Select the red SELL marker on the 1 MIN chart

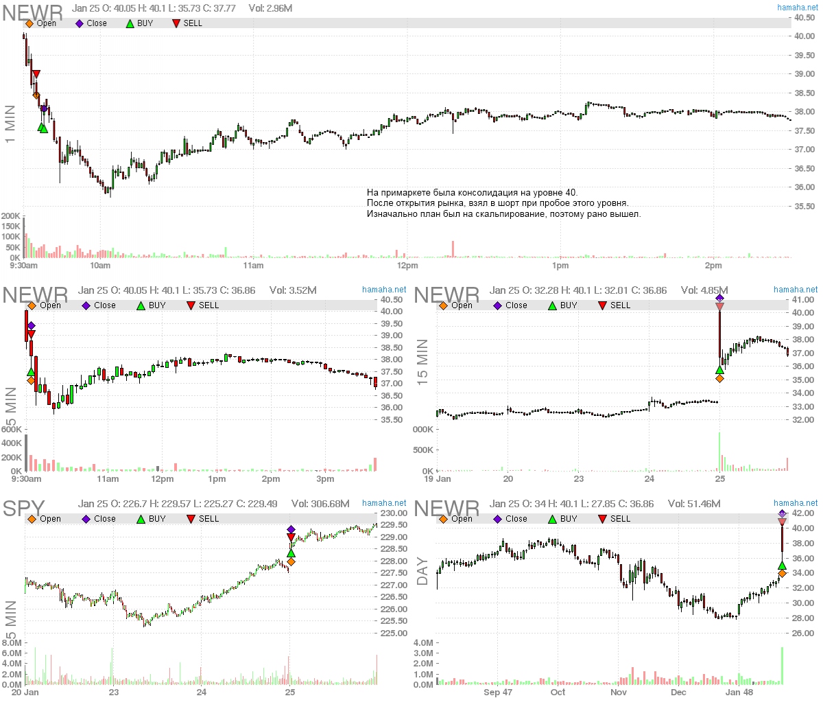pos(36,74)
